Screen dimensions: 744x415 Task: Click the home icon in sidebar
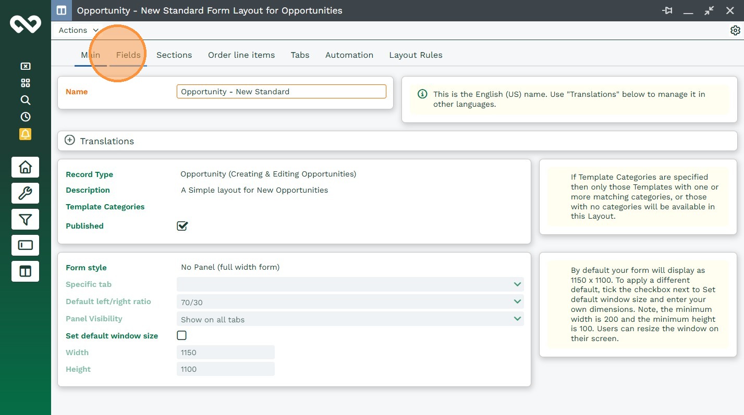25,167
